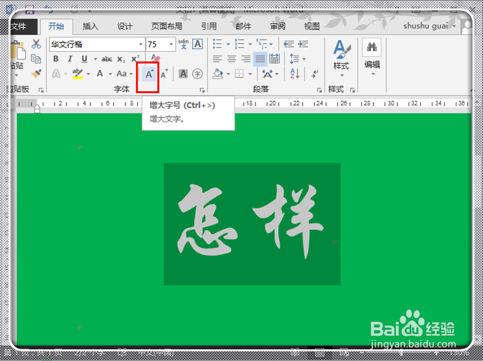This screenshot has height=361, width=483.
Task: Align text left
Action: (x=217, y=59)
